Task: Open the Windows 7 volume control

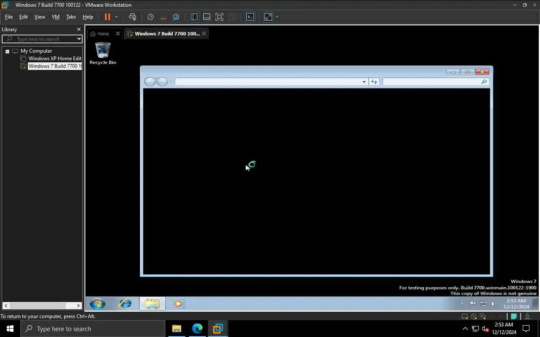Action: [x=494, y=304]
